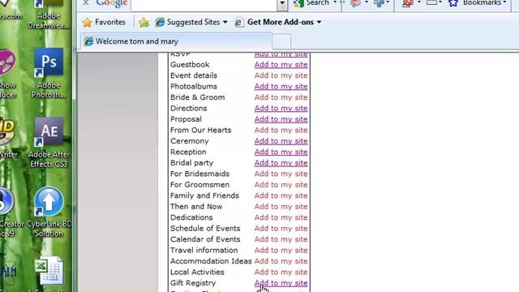Open Adobe Dreamweaver desktop shortcut
519x292 pixels.
pyautogui.click(x=49, y=15)
